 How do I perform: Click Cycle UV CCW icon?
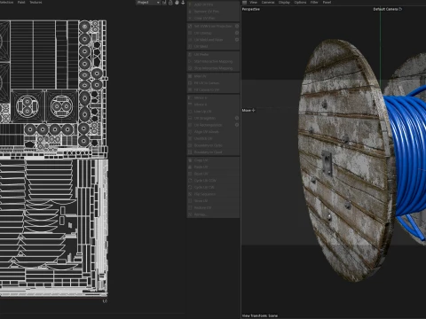[x=190, y=181]
